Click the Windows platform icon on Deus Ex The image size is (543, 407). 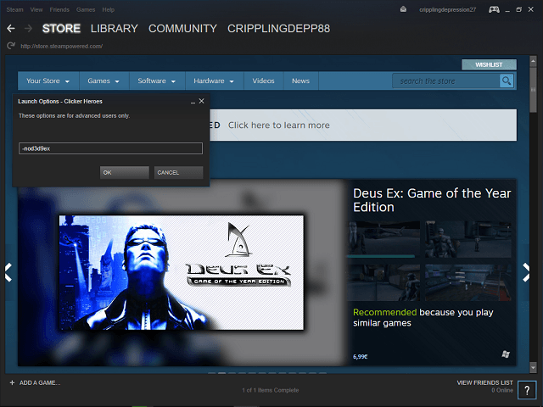pos(506,354)
